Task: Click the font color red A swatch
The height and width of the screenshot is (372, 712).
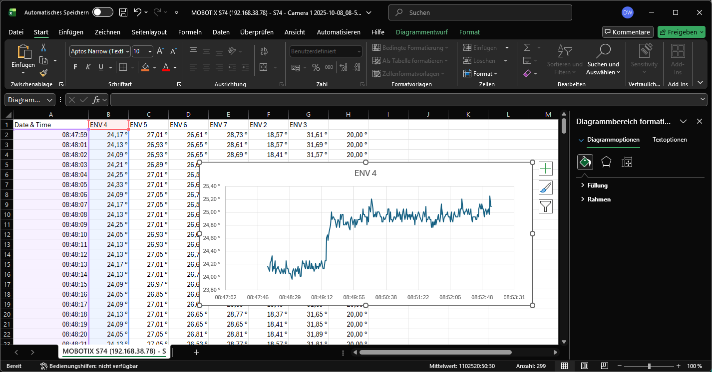Action: pos(166,67)
